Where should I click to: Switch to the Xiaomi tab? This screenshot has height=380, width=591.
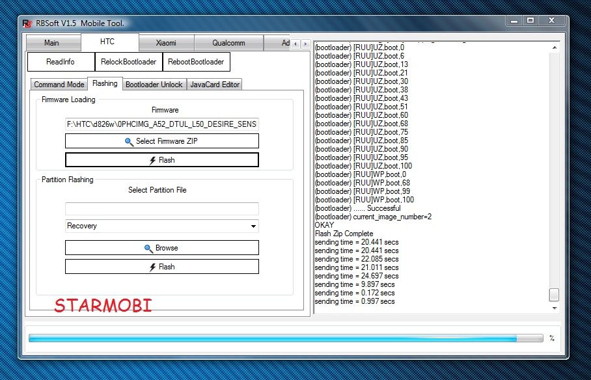pyautogui.click(x=166, y=42)
